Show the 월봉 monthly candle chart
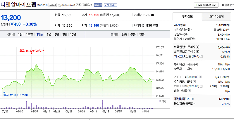Screen dimensions: 234x120 coord(142,34)
